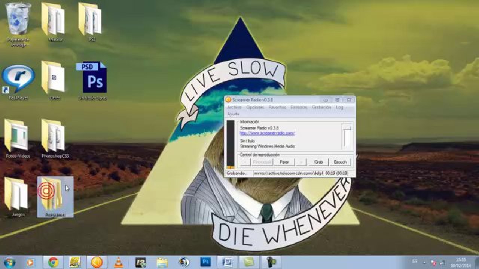479x269 pixels.
Task: Click the Grabando status text
Action: pyautogui.click(x=237, y=173)
